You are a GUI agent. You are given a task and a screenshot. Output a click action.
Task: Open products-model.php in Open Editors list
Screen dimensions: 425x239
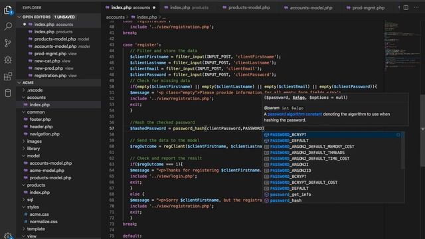tap(58, 39)
